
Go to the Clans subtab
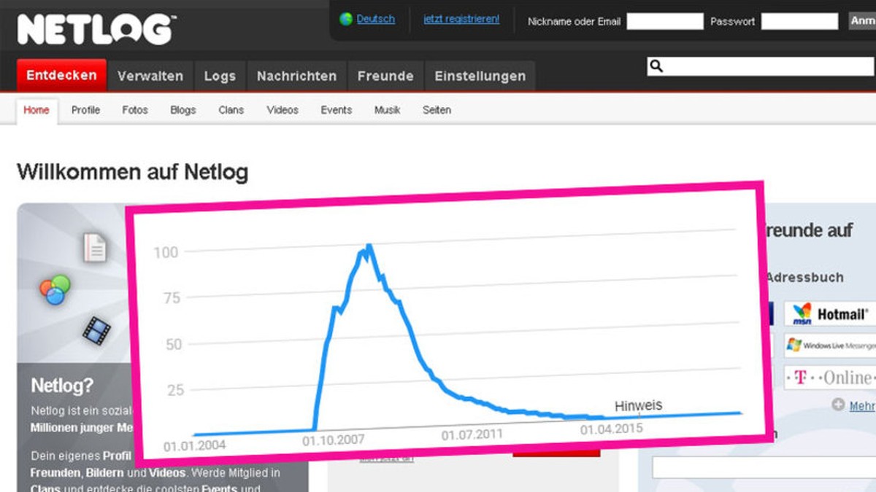(x=231, y=110)
